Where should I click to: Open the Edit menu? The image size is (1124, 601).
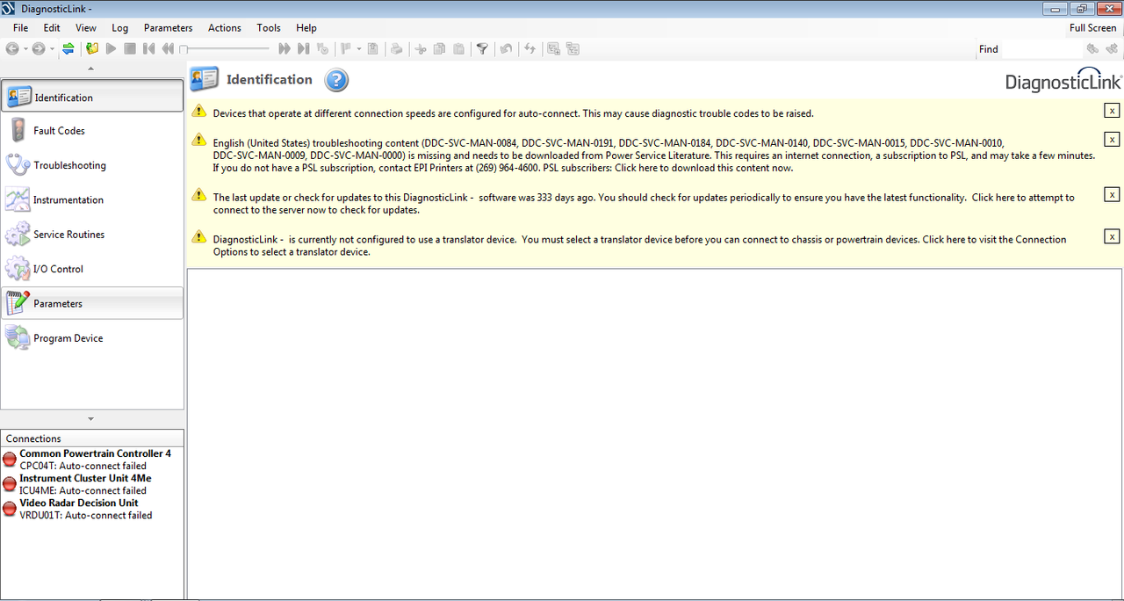pos(52,28)
